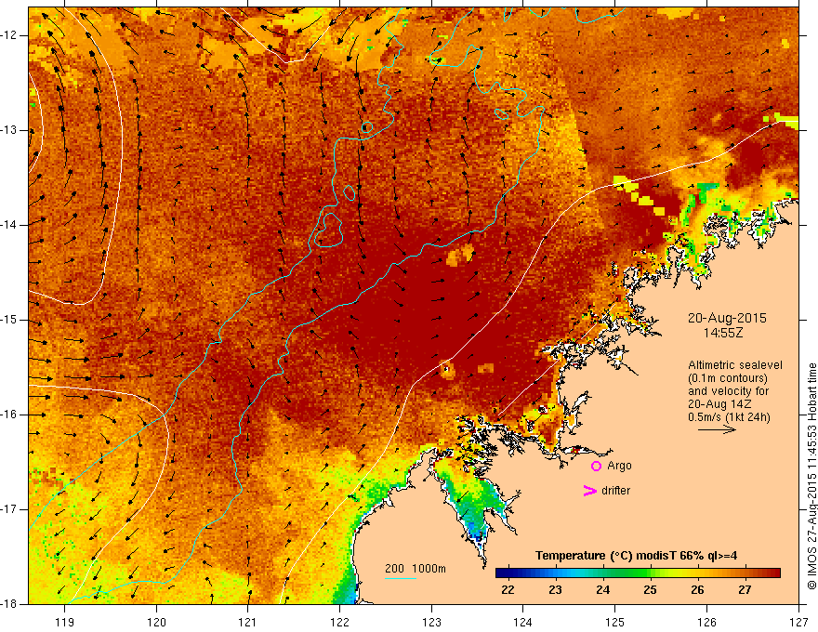This screenshot has width=818, height=632.
Task: Click longitude axis label 127
Action: point(798,622)
